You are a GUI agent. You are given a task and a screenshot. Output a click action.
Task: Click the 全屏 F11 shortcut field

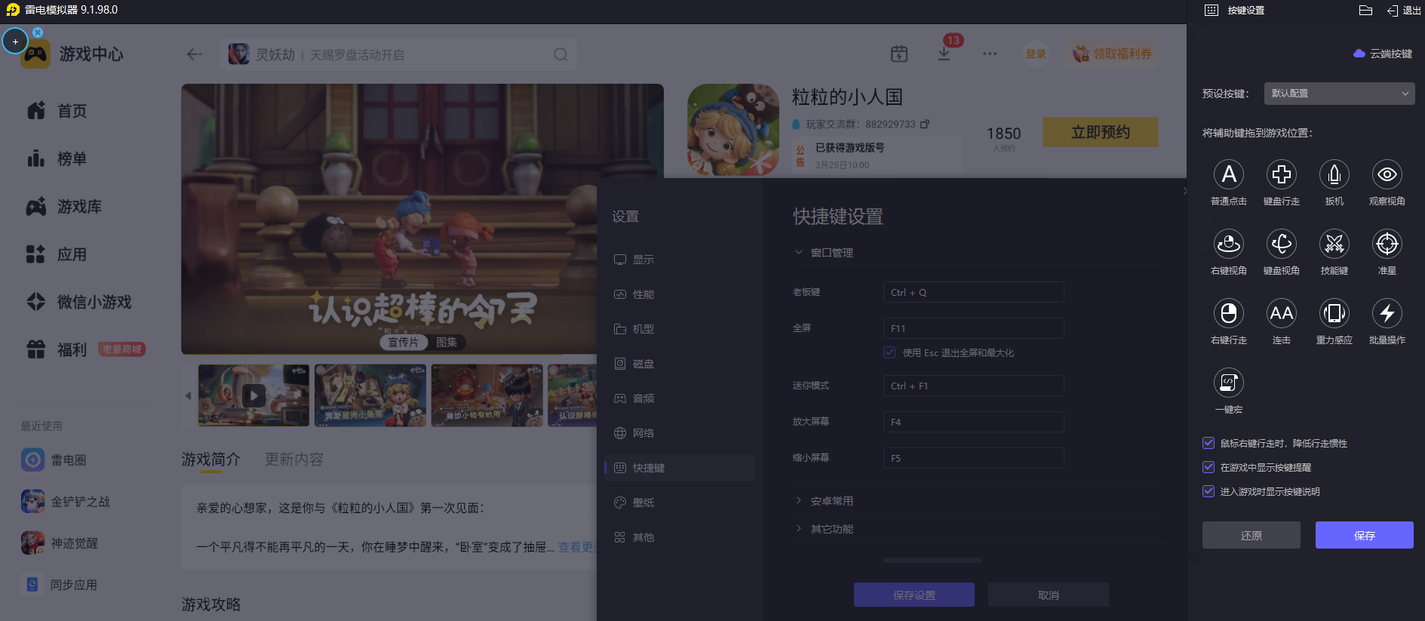[x=973, y=328]
